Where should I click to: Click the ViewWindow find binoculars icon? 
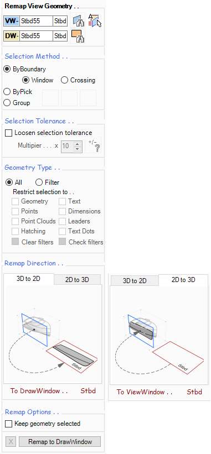[x=78, y=21]
